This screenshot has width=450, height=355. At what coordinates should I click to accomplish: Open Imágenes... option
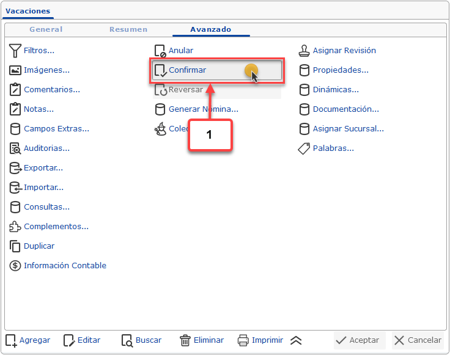click(47, 70)
